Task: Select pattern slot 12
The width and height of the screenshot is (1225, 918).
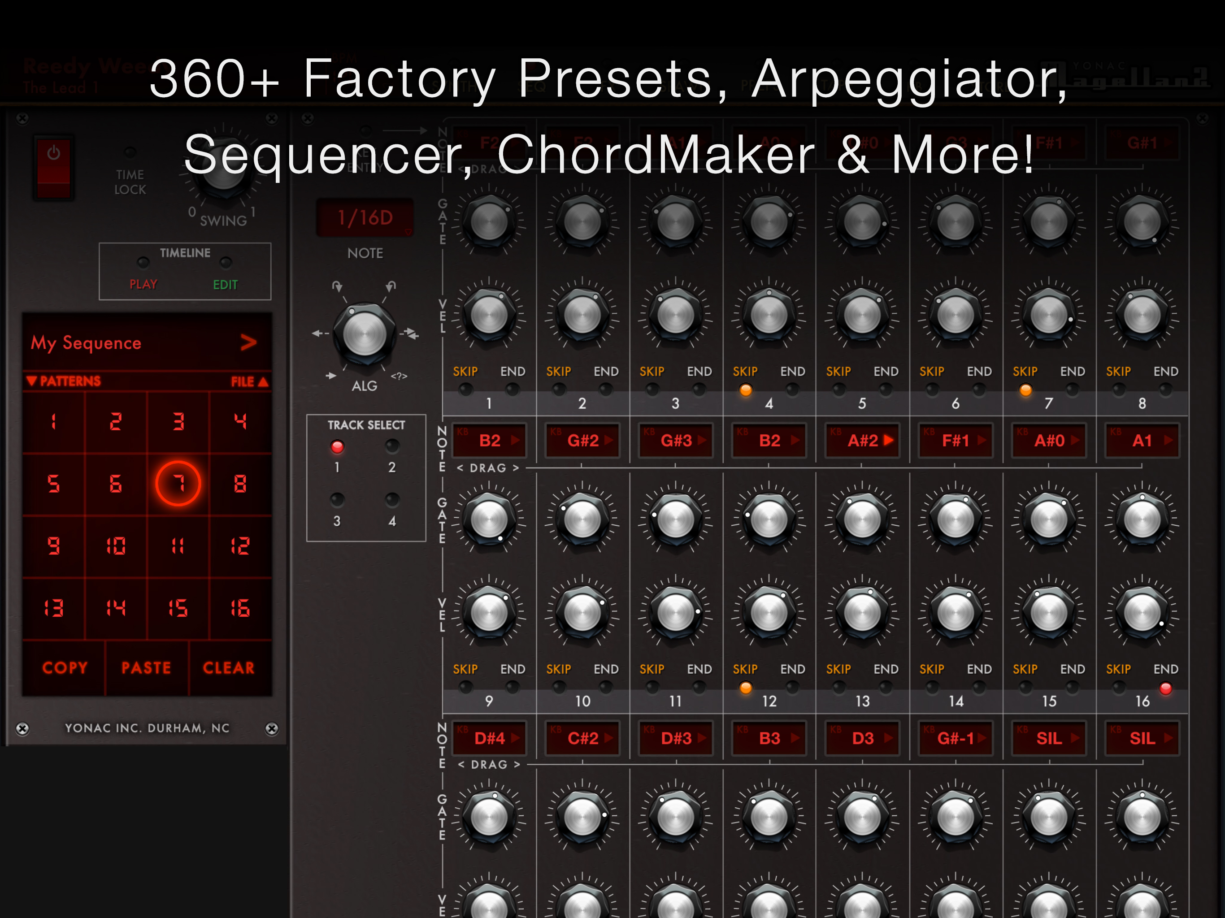Action: click(240, 546)
